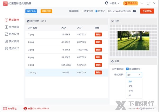Click the output directory path field
This screenshot has width=159, height=112.
coord(119,11)
